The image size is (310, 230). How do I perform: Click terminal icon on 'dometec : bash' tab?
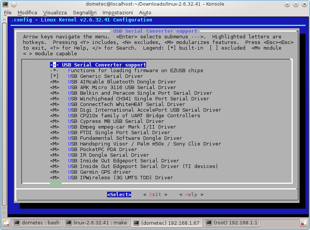[x=17, y=222]
